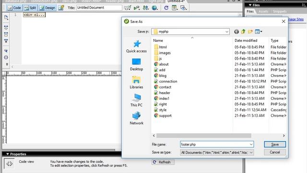Image resolution: width=307 pixels, height=173 pixels.
Task: Go to Network in Save As sidebar
Action: point(136,118)
